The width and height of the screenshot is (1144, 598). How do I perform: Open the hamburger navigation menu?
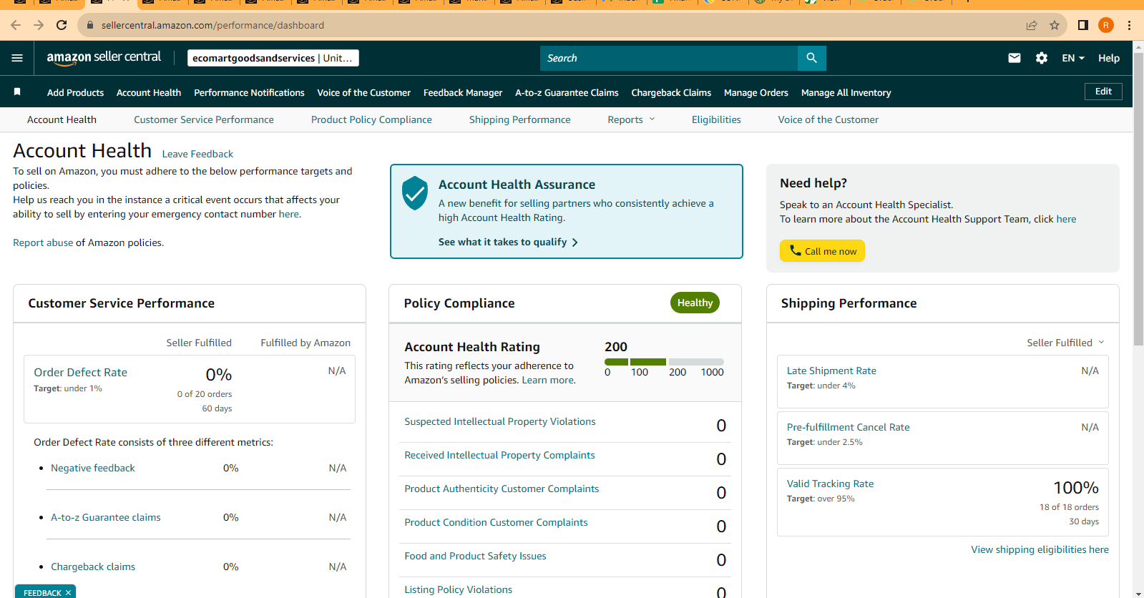(x=17, y=58)
